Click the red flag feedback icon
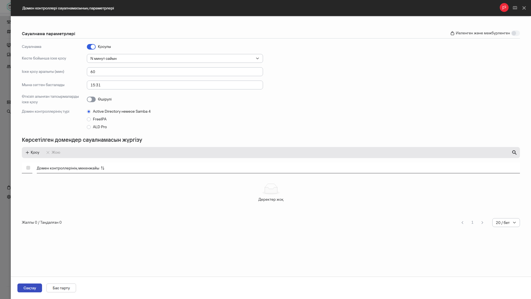 click(504, 8)
